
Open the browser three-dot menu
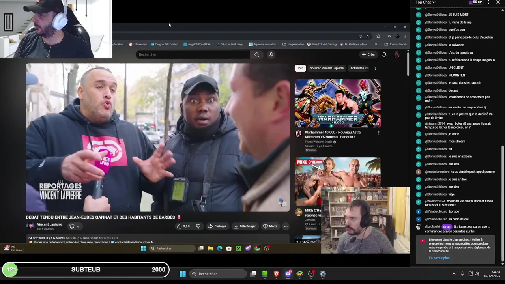pos(405,36)
